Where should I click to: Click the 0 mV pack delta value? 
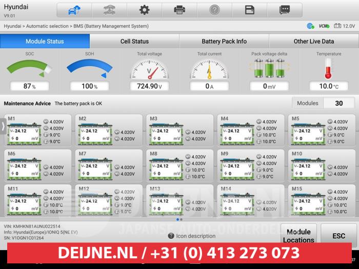tap(269, 86)
